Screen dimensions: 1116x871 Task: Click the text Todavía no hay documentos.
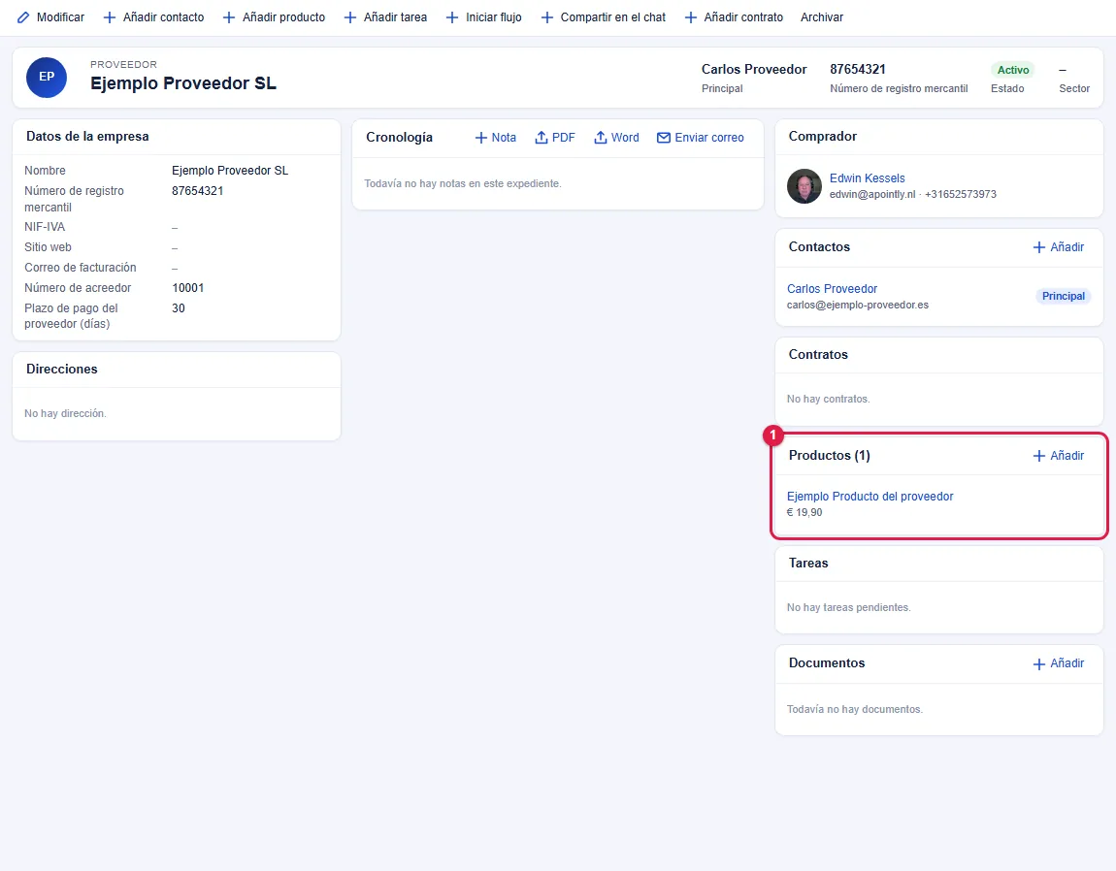(x=854, y=709)
